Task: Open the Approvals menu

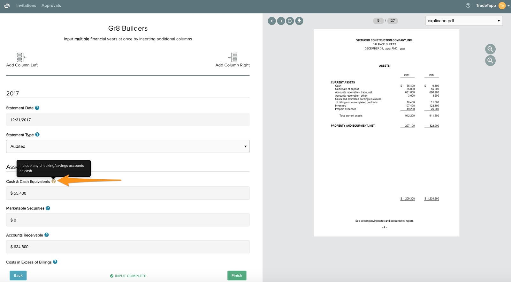Action: [51, 5]
